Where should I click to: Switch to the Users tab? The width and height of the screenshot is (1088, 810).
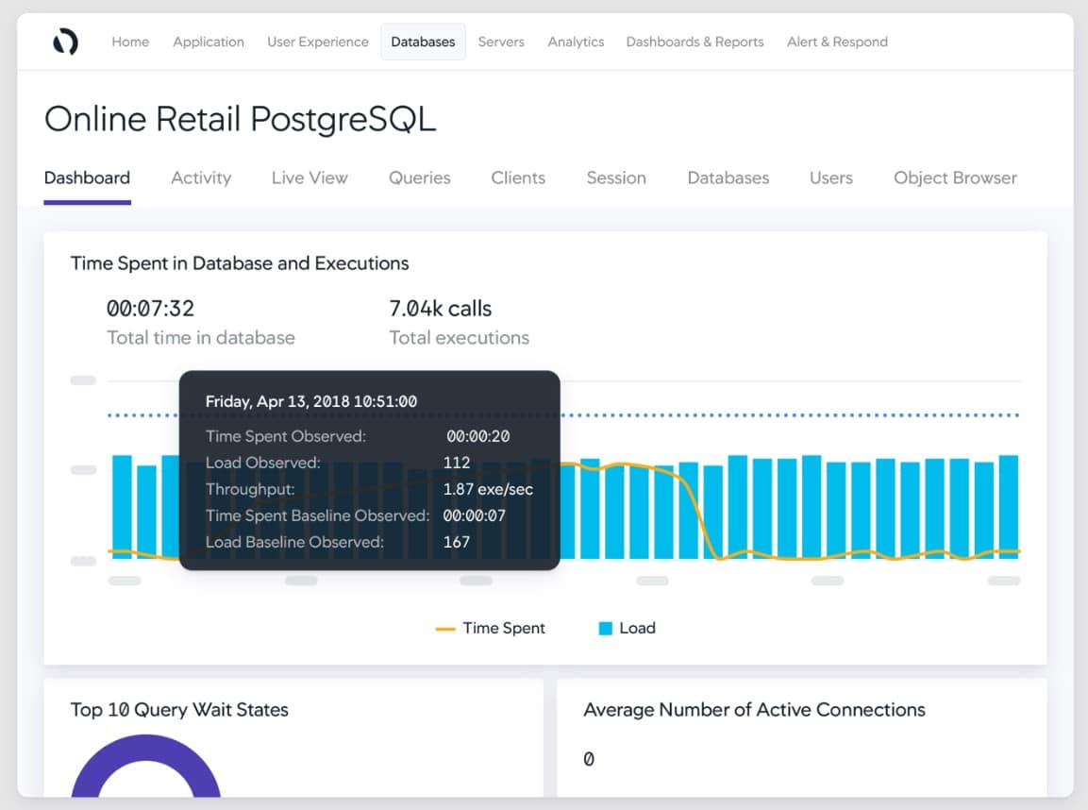coord(830,178)
